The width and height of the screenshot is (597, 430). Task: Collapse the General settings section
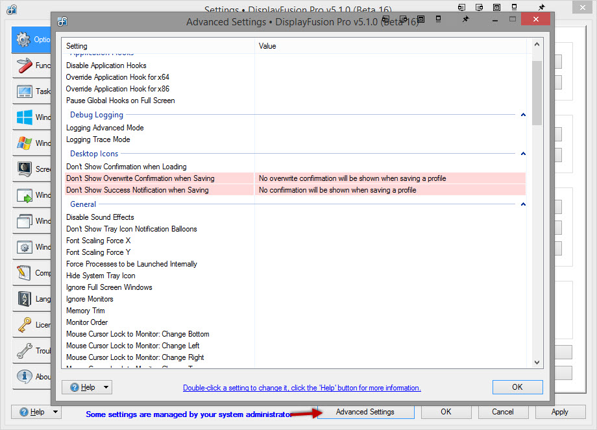[x=522, y=204]
